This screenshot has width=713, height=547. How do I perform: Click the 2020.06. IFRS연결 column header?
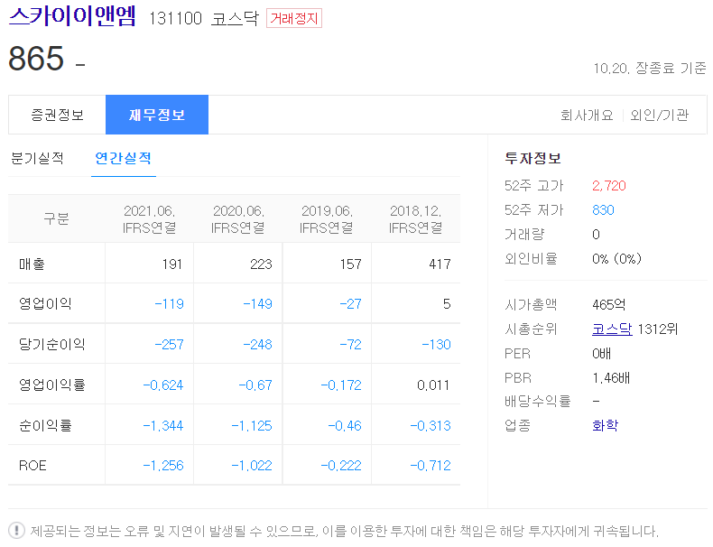238,219
